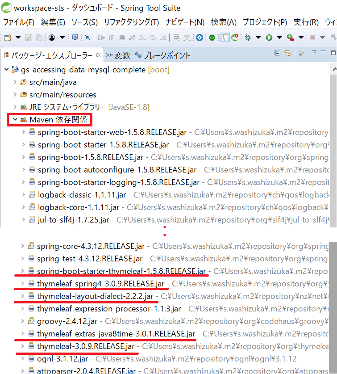This screenshot has width=337, height=374.
Task: Expand the src/main/resources folder
Action: click(15, 95)
